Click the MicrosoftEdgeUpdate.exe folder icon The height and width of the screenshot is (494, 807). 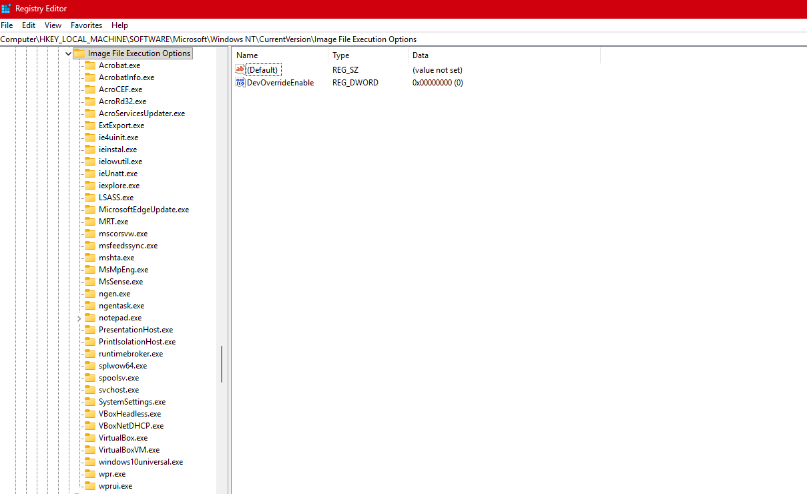pos(90,210)
